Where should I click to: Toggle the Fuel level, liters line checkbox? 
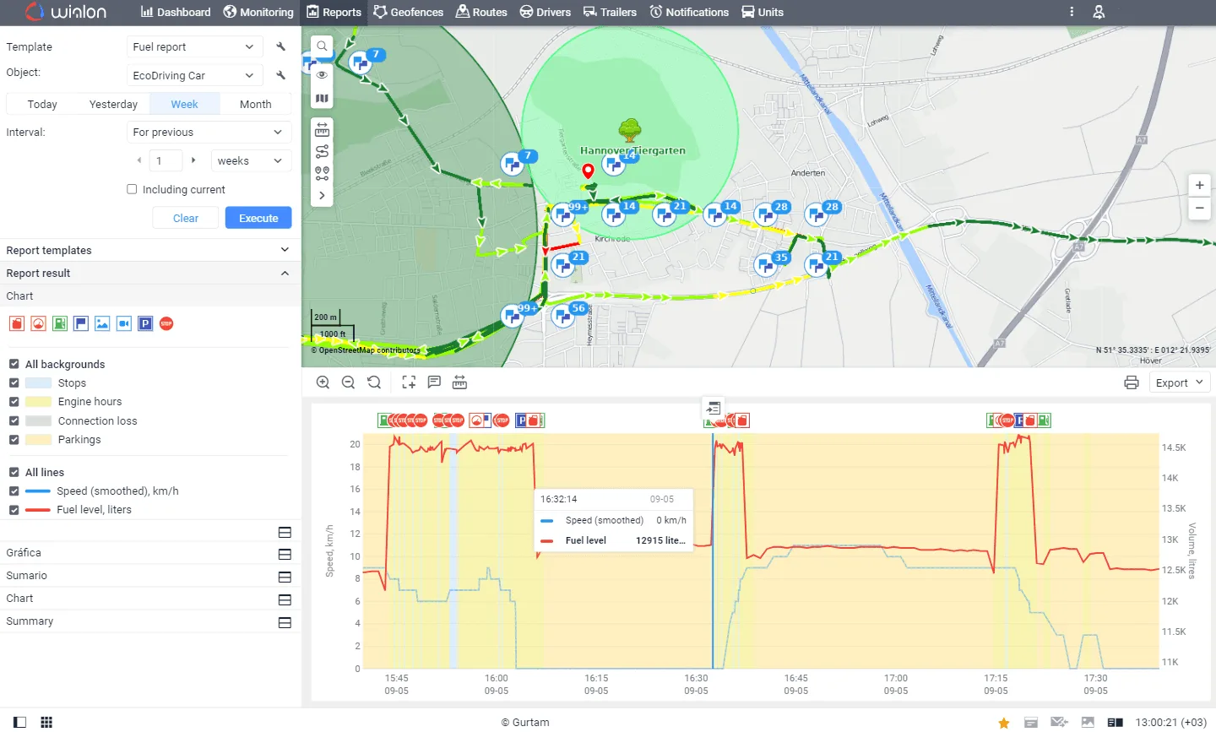[x=14, y=510]
